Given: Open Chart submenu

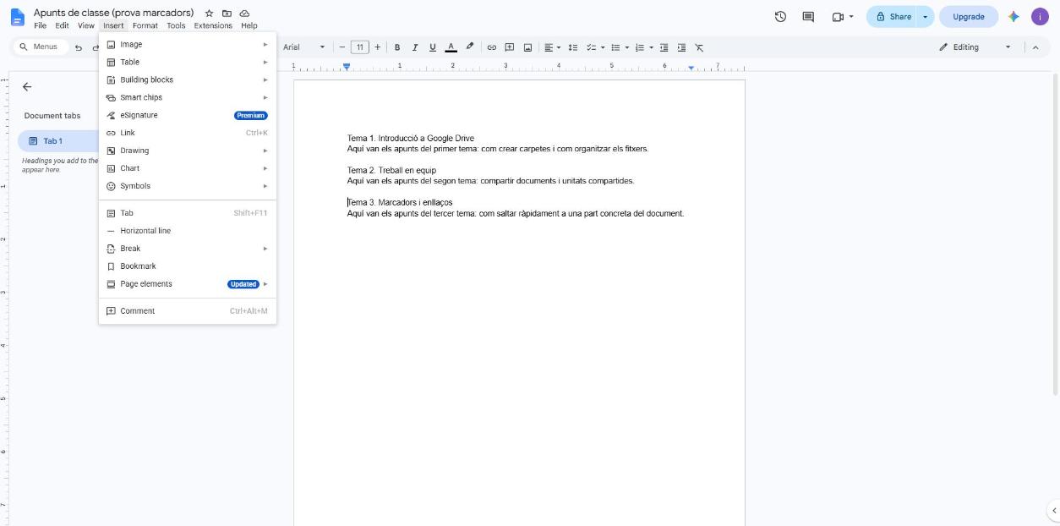Looking at the screenshot, I should click(x=188, y=168).
